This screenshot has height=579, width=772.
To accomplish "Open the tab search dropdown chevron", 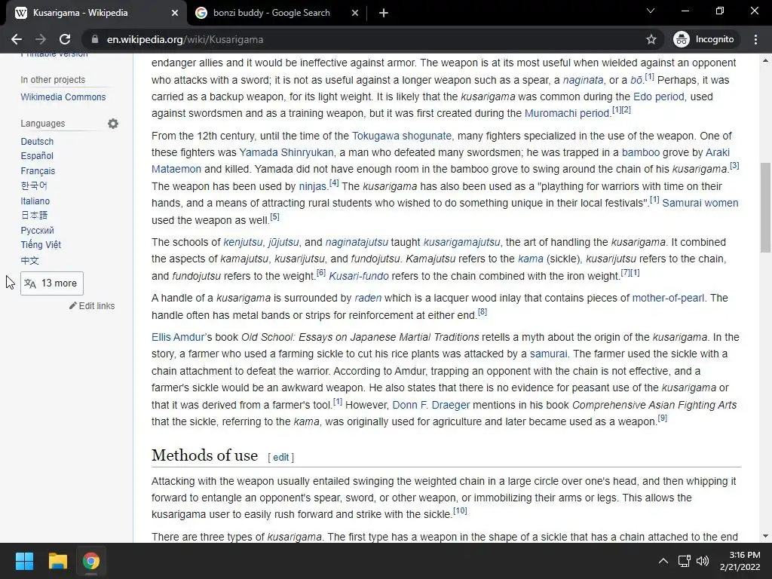I will 651,11.
